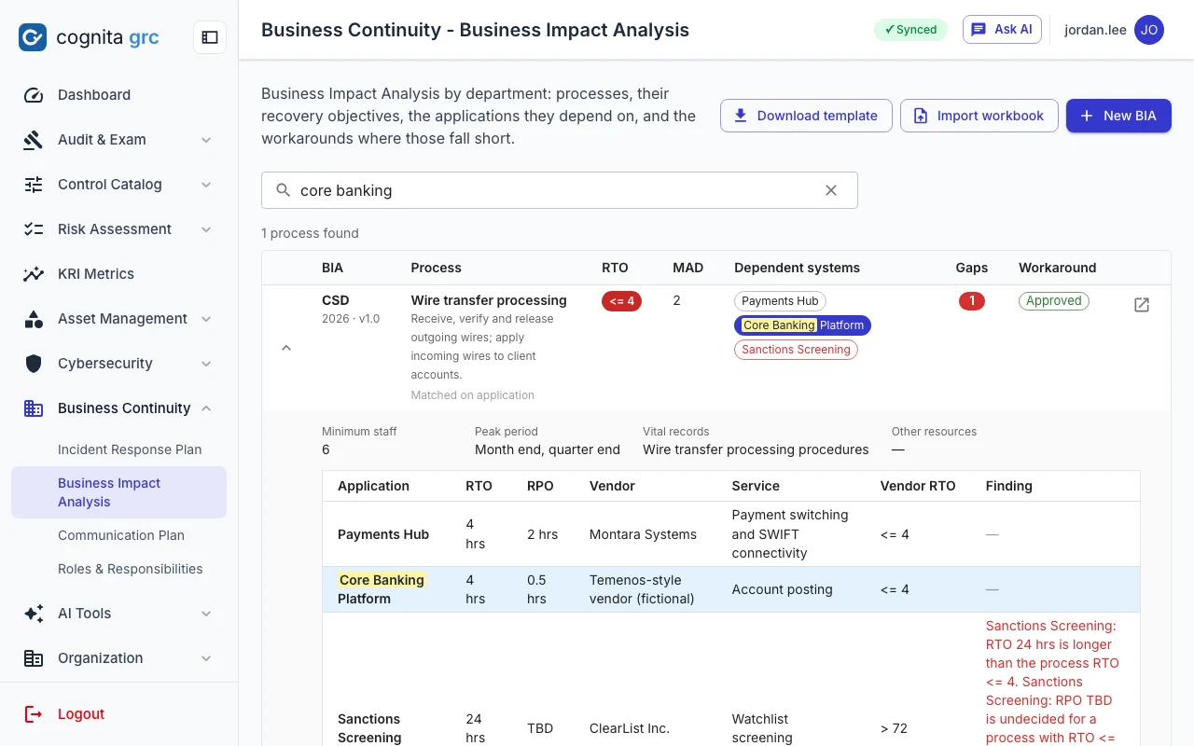Expand the Audit & Exam menu chevron
The image size is (1194, 746).
206,140
